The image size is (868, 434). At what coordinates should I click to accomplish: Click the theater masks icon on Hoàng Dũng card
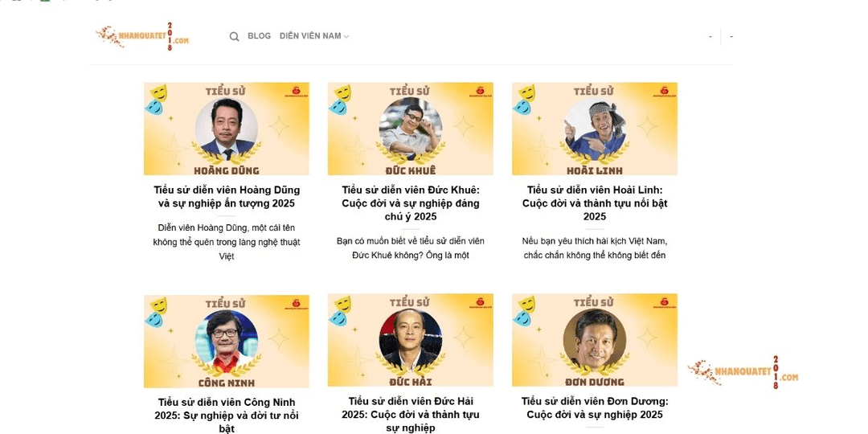156,99
